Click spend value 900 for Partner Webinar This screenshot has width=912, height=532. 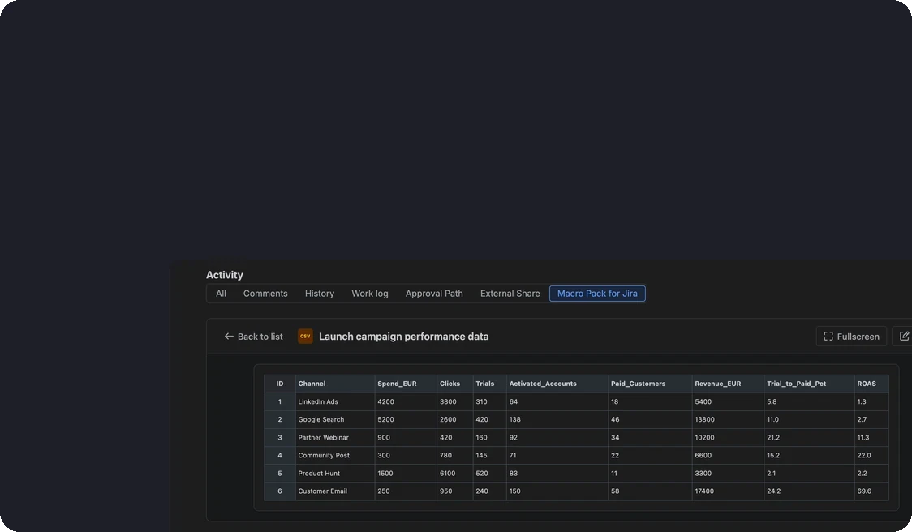click(x=406, y=438)
